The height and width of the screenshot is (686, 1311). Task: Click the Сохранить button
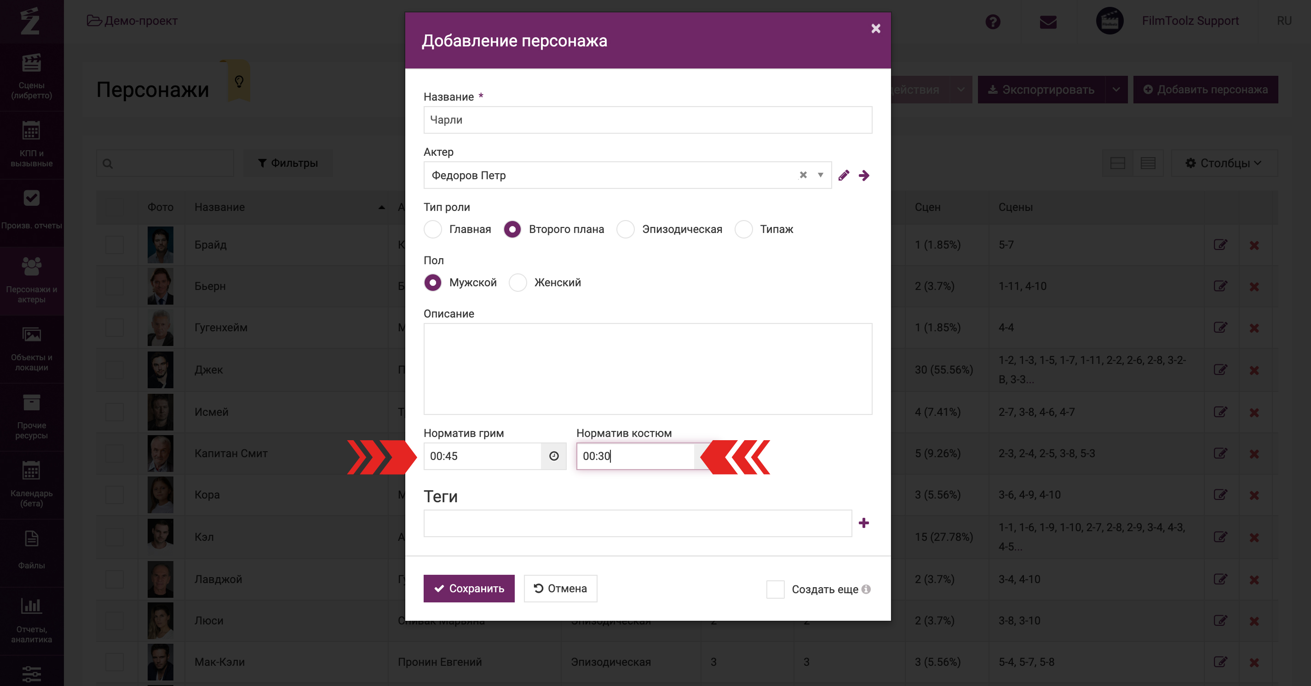(469, 589)
